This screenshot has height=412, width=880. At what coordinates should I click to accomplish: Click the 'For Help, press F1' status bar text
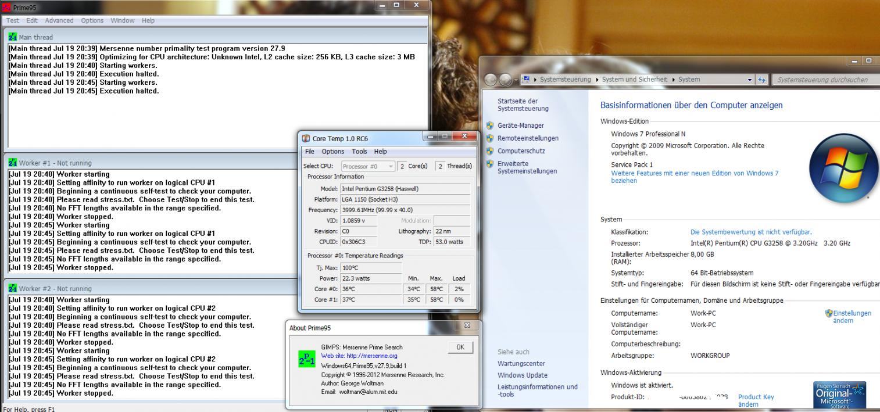click(29, 409)
